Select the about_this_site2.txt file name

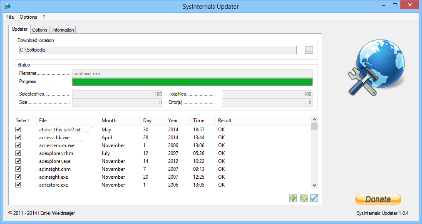pos(60,130)
